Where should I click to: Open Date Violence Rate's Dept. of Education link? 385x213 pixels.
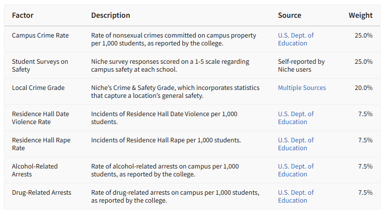[296, 118]
